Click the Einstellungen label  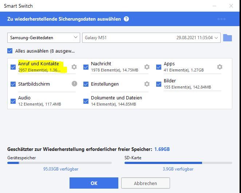(x=105, y=84)
